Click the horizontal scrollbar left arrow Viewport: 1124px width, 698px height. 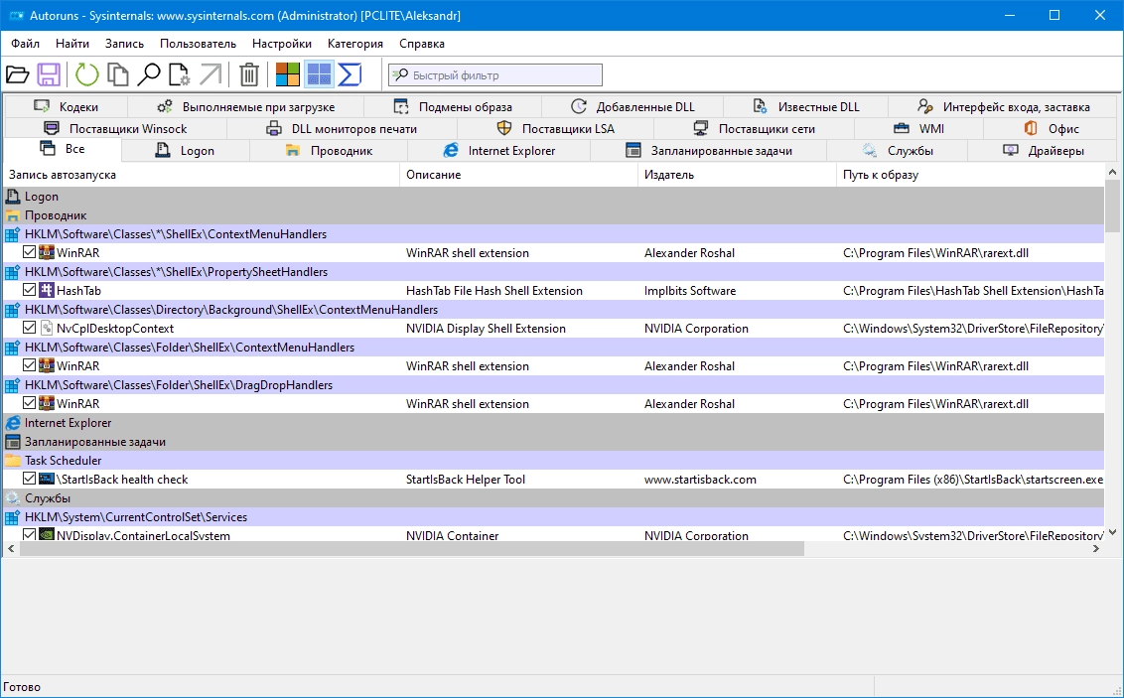pyautogui.click(x=11, y=549)
